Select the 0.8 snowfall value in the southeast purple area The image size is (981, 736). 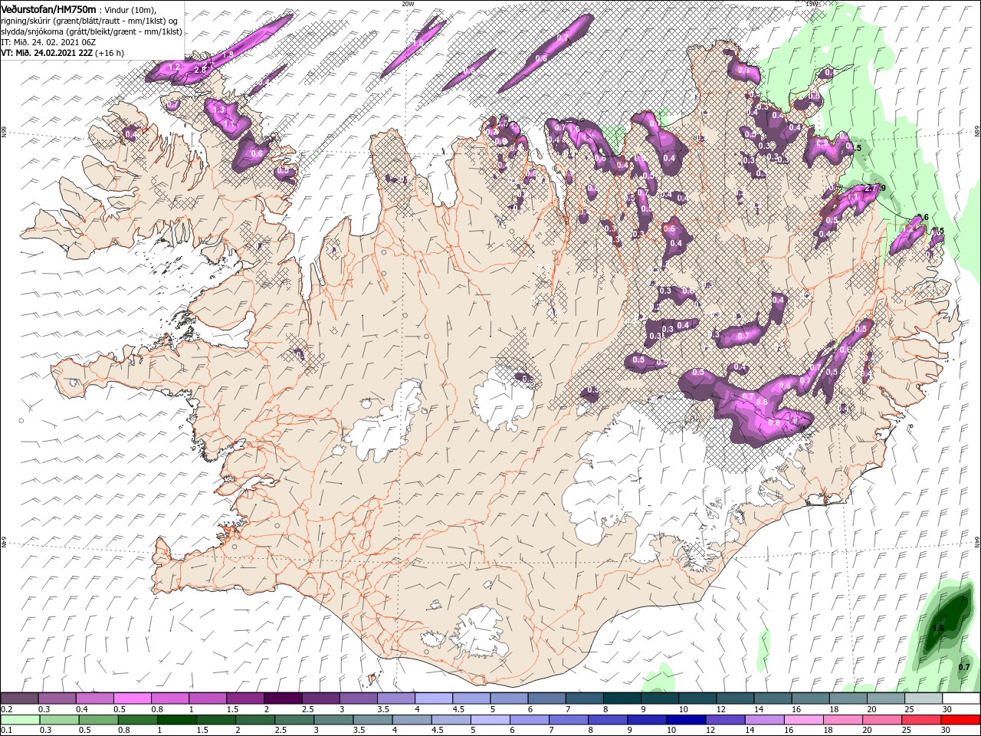(x=773, y=422)
